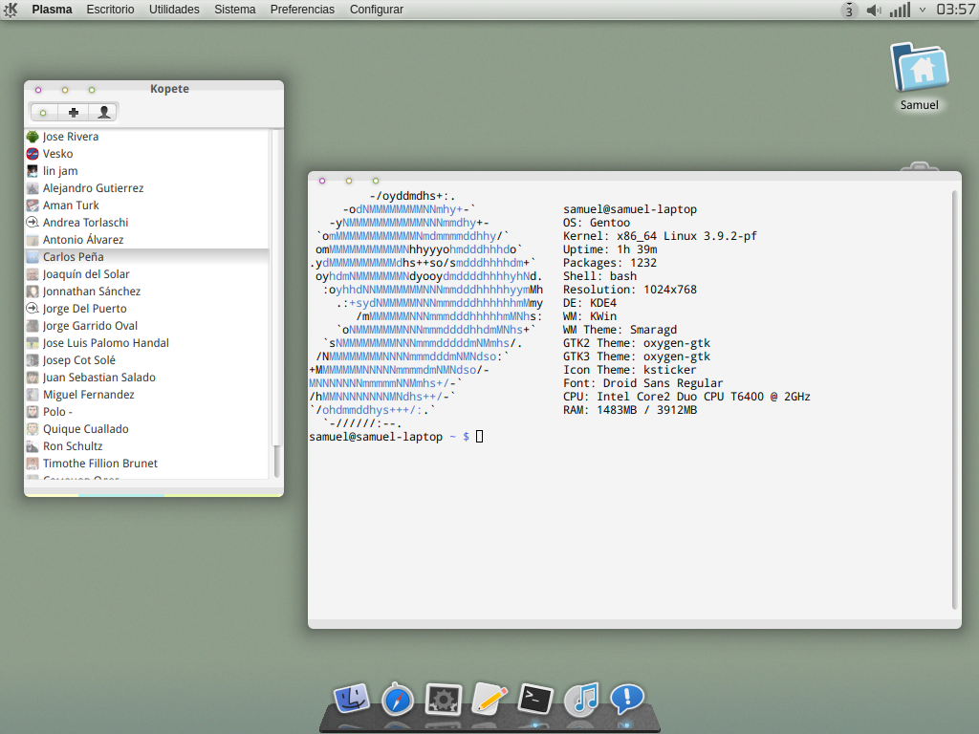The image size is (979, 734).
Task: Select contact Jorge Del Puerto
Action: (x=146, y=309)
